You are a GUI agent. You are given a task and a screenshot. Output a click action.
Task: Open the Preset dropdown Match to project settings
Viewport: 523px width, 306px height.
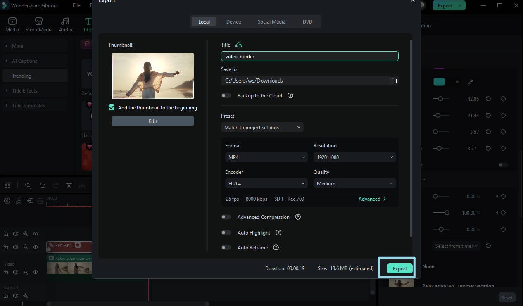click(x=262, y=127)
